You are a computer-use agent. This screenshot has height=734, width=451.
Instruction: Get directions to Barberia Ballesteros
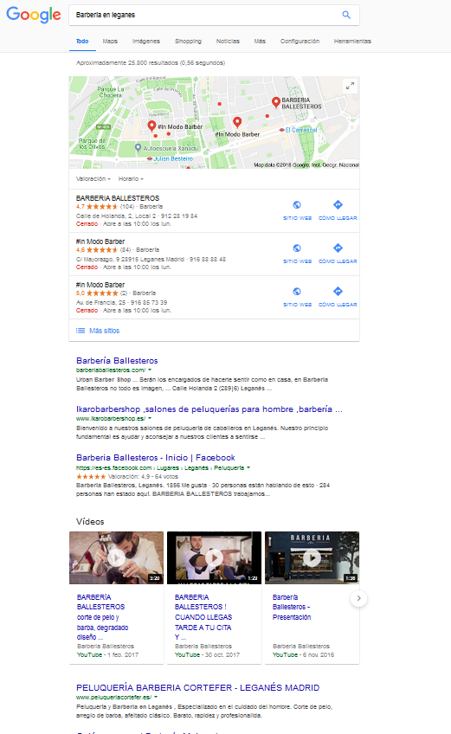pos(338,209)
